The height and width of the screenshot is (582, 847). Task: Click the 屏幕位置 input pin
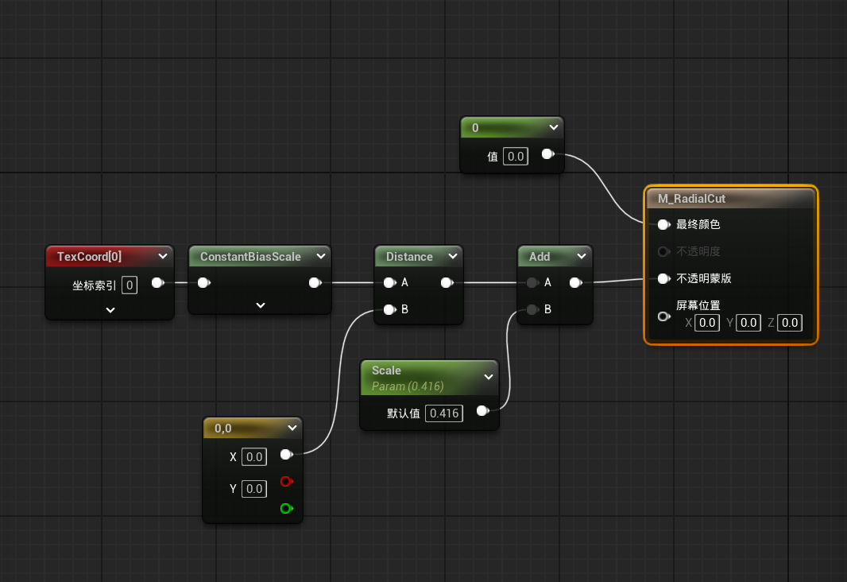pos(663,316)
